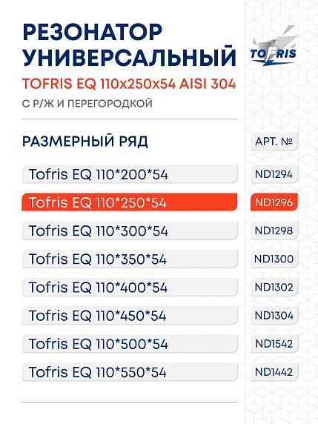Click the TOFRIS EQ 110x250x54 AISI 304 title

coord(129,84)
